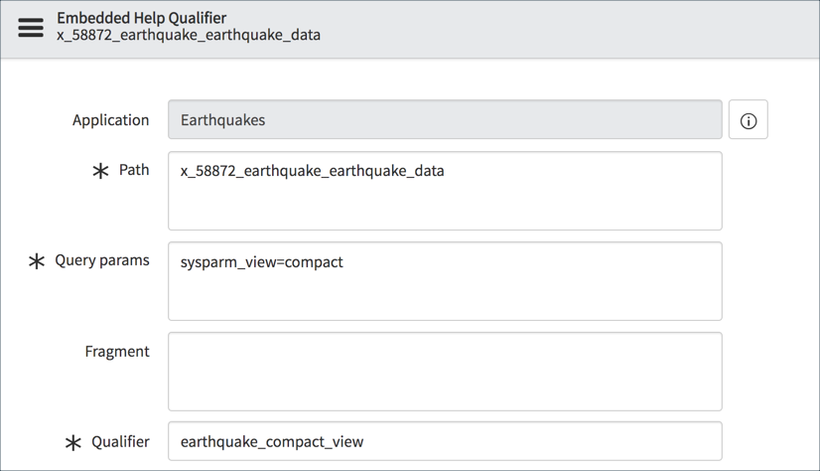Click the Application info icon
820x471 pixels.
point(748,120)
